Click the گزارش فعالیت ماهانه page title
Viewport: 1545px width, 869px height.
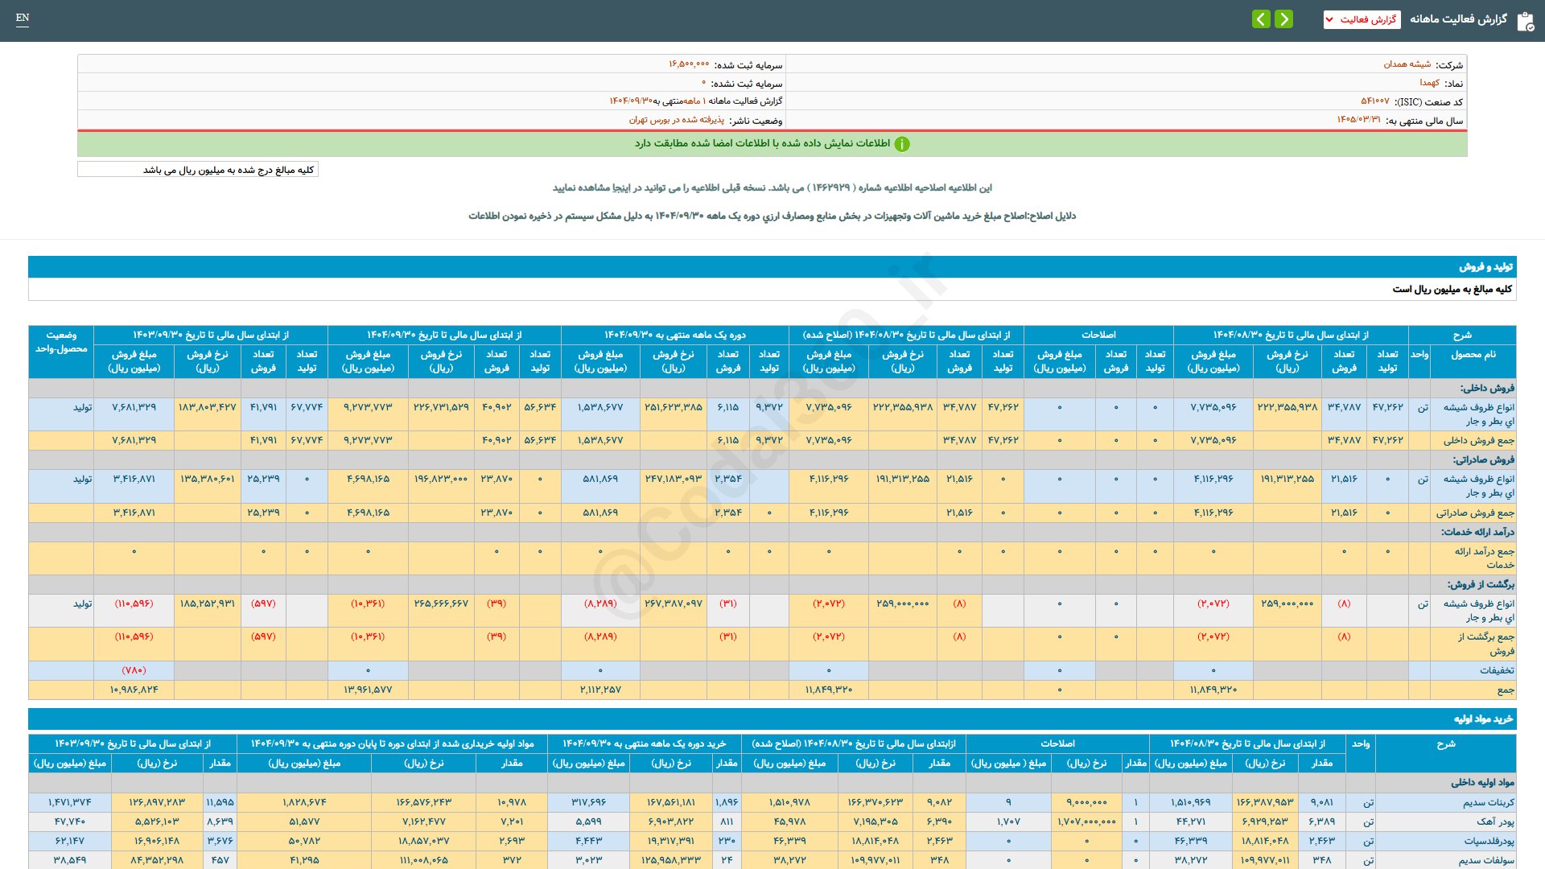coord(1457,19)
